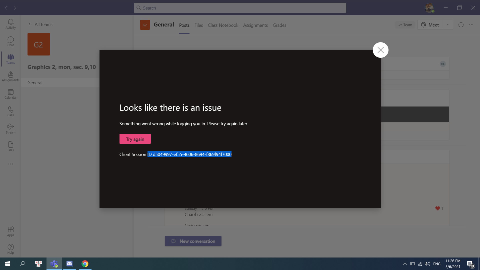Click the Help icon

coord(10,249)
